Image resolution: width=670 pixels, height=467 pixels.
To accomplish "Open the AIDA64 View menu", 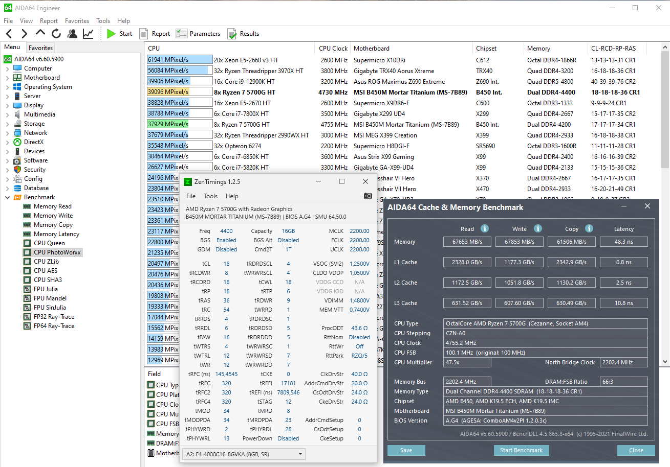I will pyautogui.click(x=26, y=21).
